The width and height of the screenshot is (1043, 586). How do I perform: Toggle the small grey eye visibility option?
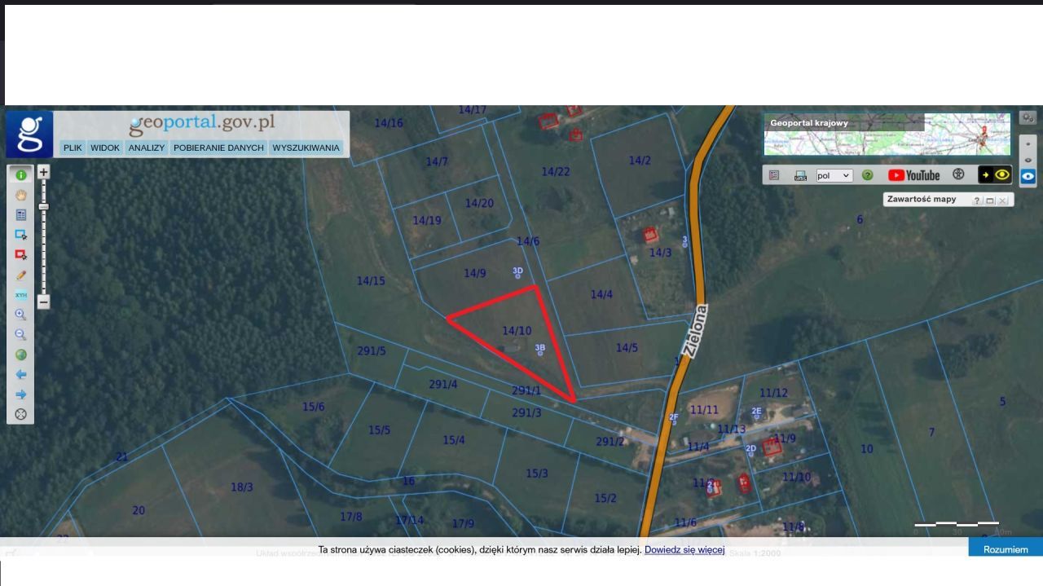1028,160
